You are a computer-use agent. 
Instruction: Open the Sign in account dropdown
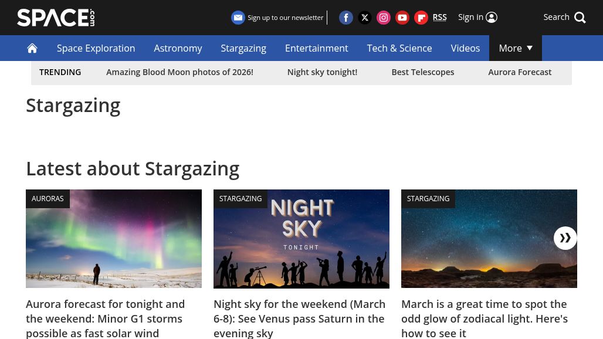tap(477, 17)
